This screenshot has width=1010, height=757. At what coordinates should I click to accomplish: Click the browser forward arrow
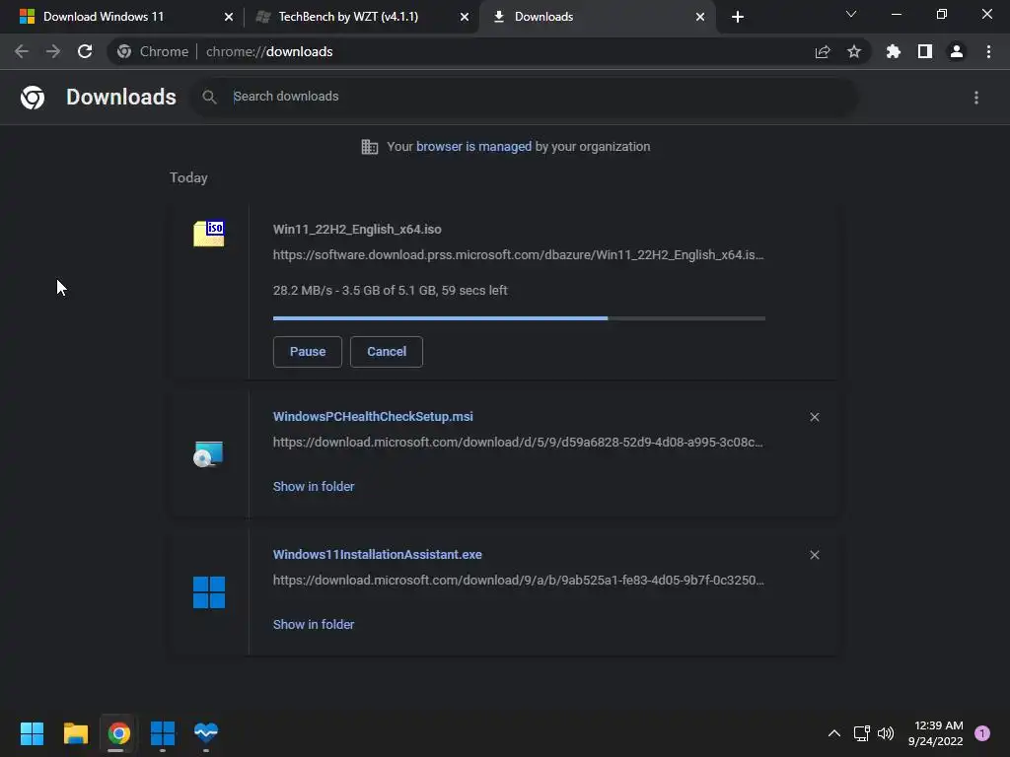(53, 51)
